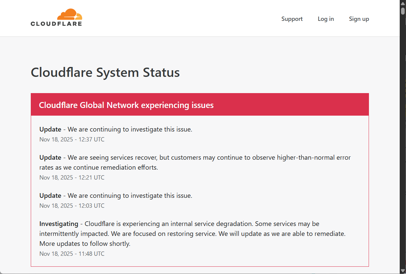
Task: Click the 'Cloudflare System Status' page heading
Action: pos(105,73)
